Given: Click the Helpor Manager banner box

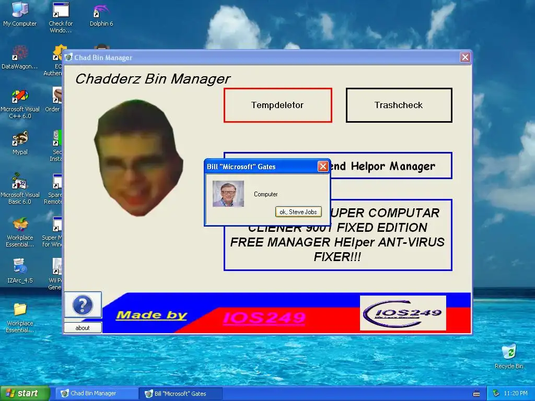Looking at the screenshot, I should (x=391, y=166).
